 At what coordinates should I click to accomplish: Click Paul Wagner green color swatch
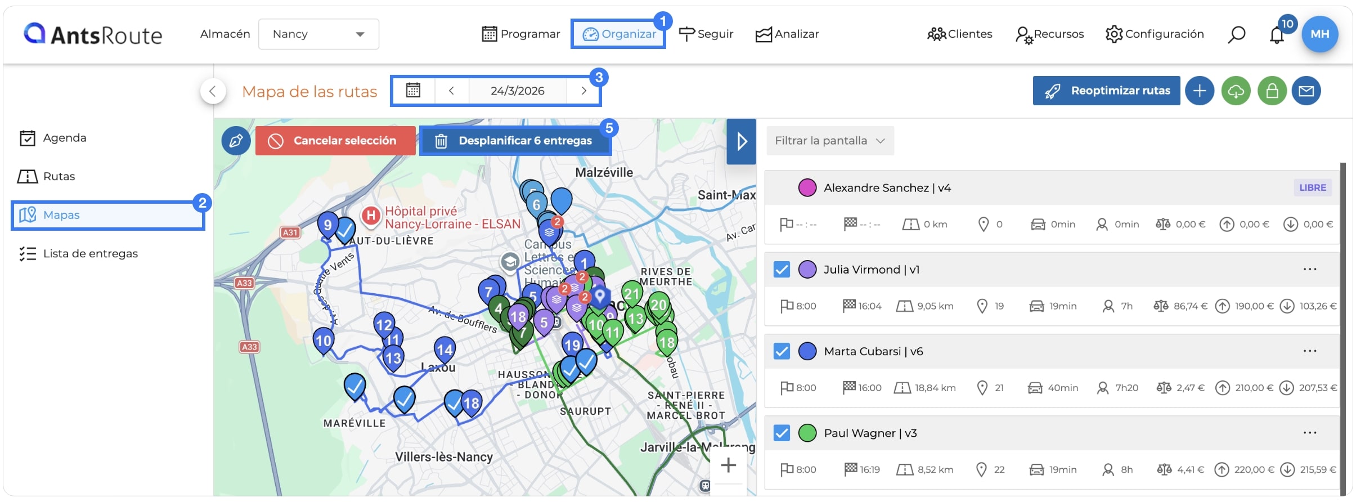pyautogui.click(x=807, y=433)
